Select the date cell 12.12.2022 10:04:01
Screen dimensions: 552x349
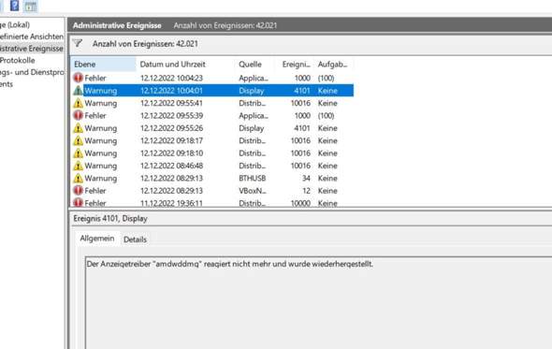coord(171,91)
